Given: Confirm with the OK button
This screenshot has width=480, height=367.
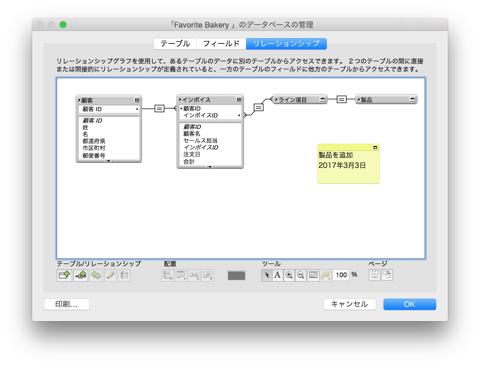Looking at the screenshot, I should (410, 304).
